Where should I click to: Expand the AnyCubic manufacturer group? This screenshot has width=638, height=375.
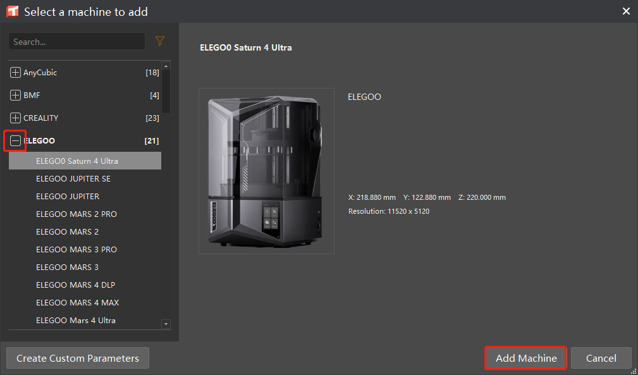point(16,73)
